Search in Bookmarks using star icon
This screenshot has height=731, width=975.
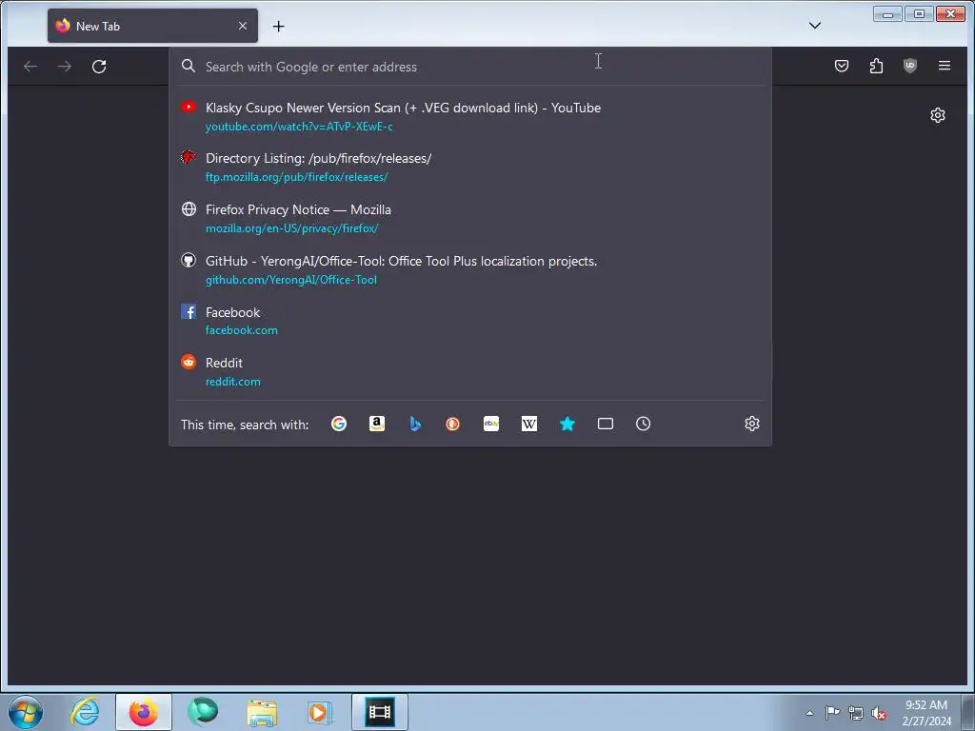(x=567, y=424)
